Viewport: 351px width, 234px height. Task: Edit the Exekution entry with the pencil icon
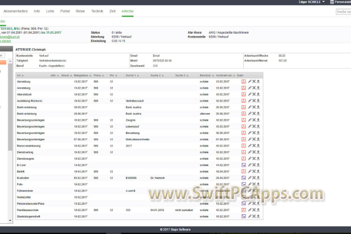click(x=250, y=178)
